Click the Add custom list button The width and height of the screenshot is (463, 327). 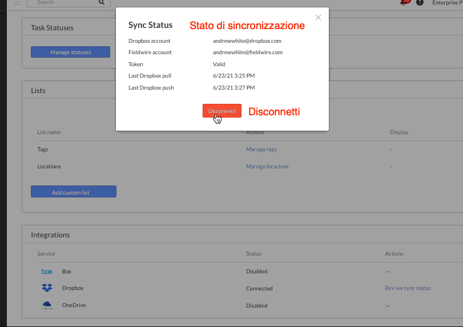(x=74, y=192)
